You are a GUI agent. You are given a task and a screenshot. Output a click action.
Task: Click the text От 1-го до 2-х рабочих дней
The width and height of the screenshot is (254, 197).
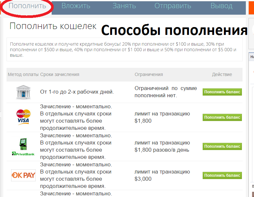pos(77,92)
